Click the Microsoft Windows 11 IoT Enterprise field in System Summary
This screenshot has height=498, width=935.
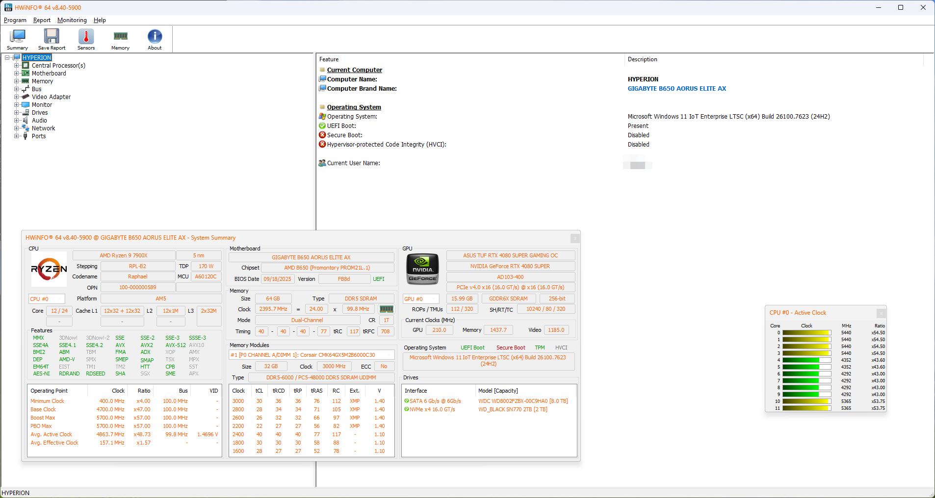pos(488,361)
